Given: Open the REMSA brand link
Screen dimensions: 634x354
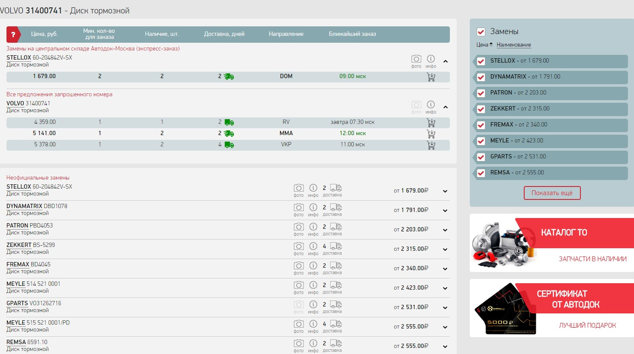Looking at the screenshot, I should (x=16, y=342).
